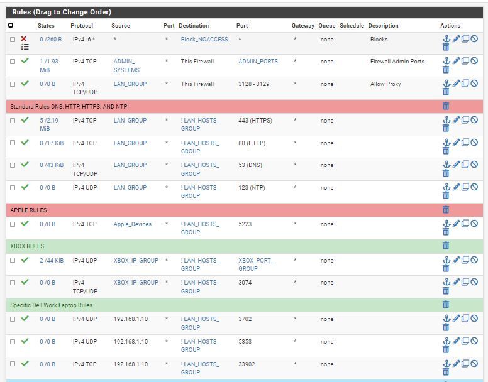Open the ADMIN_PORTS alias link
This screenshot has width=488, height=382.
(258, 62)
